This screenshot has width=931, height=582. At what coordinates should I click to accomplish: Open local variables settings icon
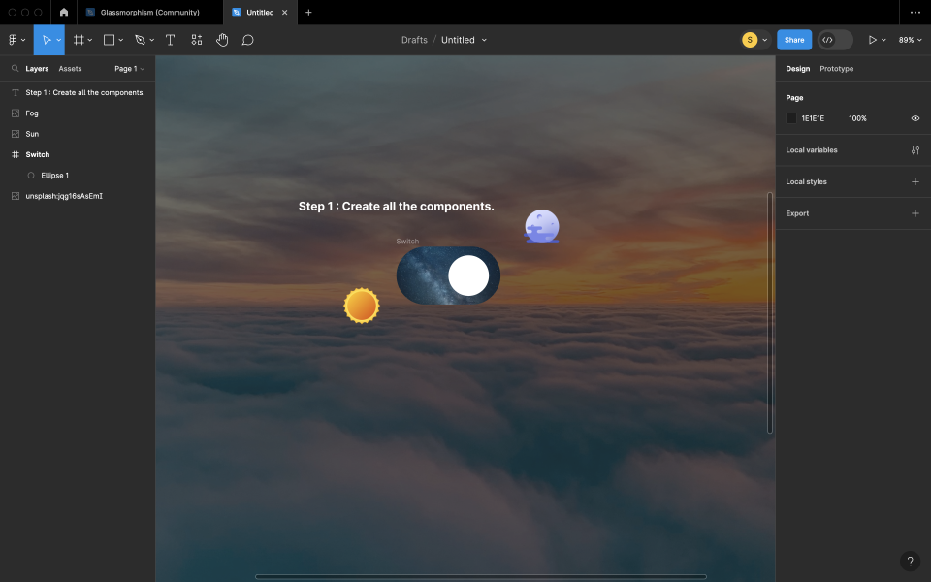point(915,150)
